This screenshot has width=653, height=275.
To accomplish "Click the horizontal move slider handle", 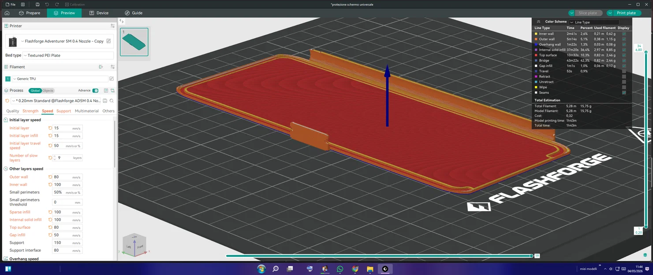I will tap(532, 256).
